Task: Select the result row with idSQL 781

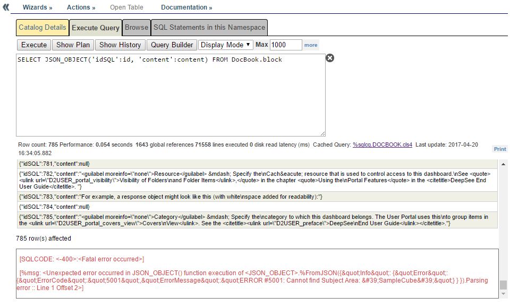Action: click(257, 164)
